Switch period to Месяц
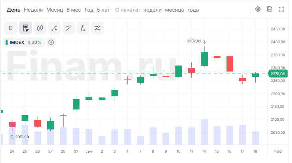This screenshot has width=292, height=163. click(55, 10)
